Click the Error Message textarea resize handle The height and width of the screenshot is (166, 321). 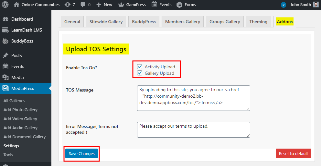click(x=248, y=136)
